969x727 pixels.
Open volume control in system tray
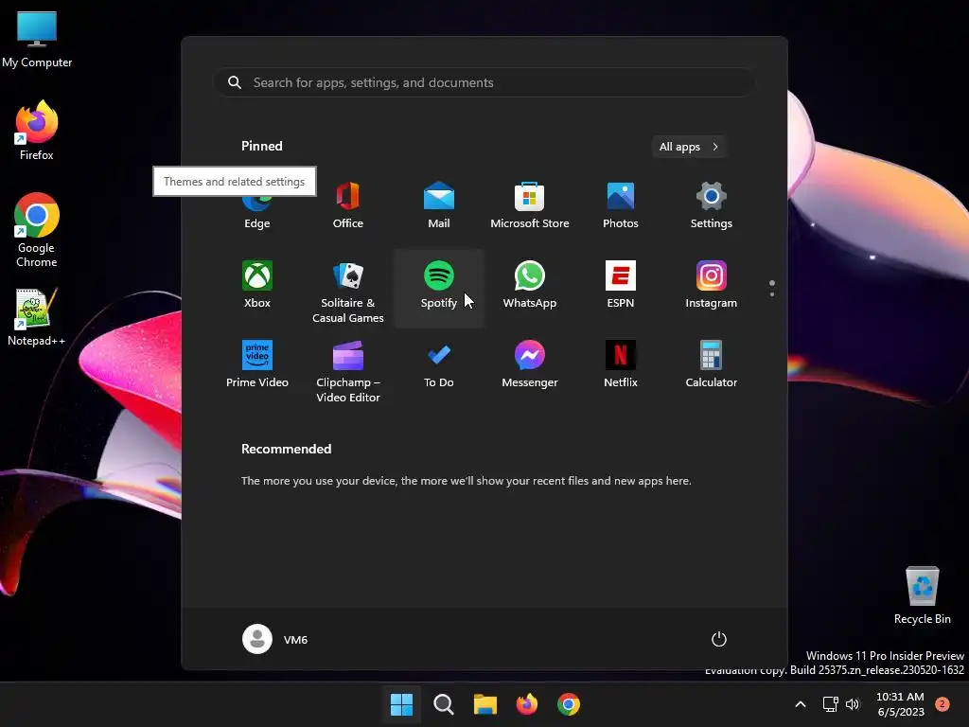point(853,704)
